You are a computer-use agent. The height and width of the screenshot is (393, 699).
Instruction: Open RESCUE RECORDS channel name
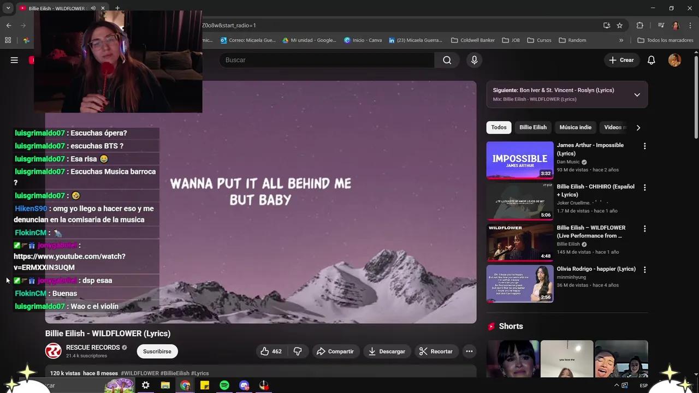(92, 348)
